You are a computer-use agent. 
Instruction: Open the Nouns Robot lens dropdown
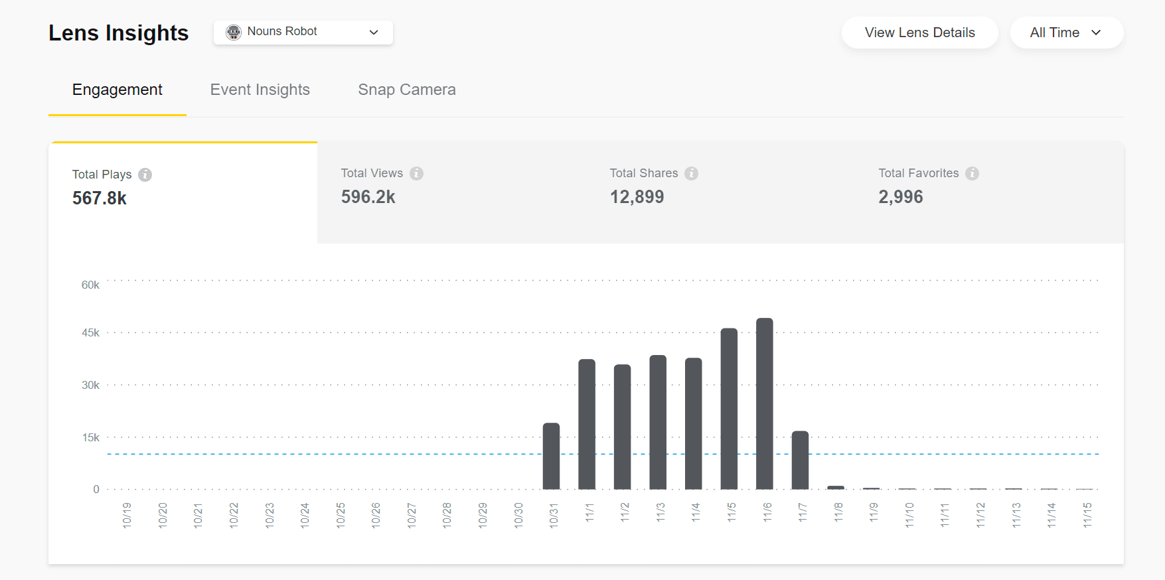(303, 32)
